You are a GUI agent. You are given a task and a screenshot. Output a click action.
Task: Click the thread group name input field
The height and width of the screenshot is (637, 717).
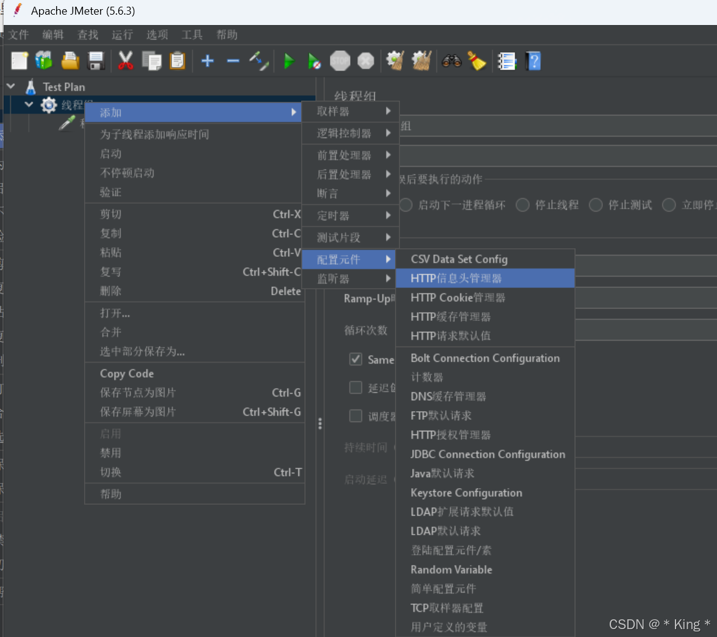coord(558,126)
